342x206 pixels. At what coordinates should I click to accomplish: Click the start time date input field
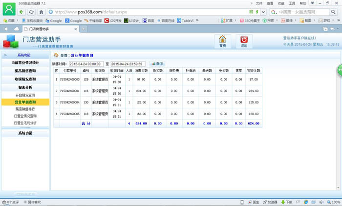(85, 64)
